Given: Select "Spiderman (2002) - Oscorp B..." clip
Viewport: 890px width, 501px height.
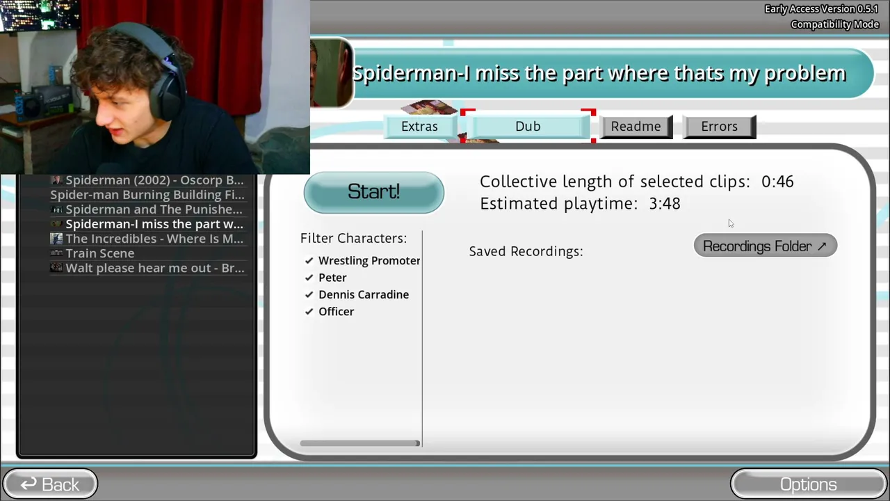Looking at the screenshot, I should point(147,180).
